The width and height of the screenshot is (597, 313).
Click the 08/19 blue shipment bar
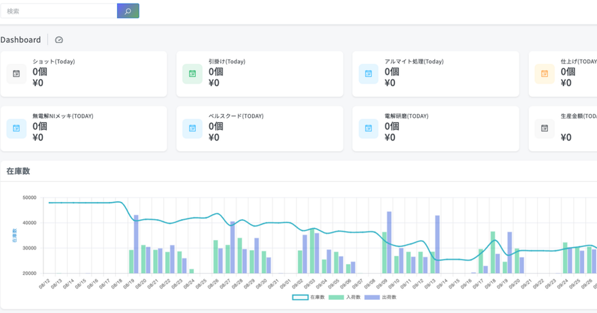click(x=136, y=244)
